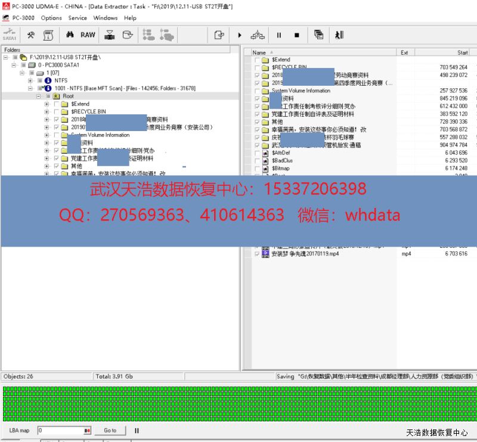Expand the $RECYCLE.BIN tree folder

pyautogui.click(x=47, y=111)
